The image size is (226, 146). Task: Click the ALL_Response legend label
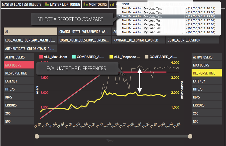tap(127, 57)
